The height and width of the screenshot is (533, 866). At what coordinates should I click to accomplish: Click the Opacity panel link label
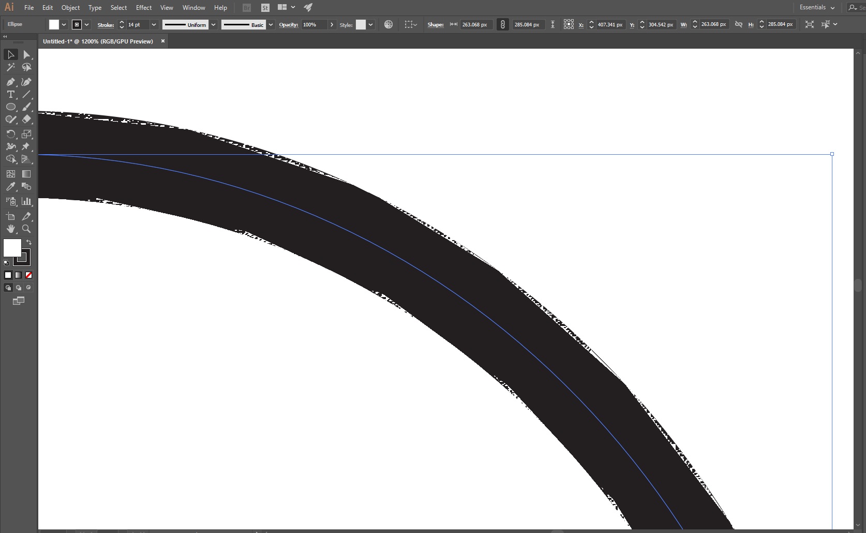288,25
